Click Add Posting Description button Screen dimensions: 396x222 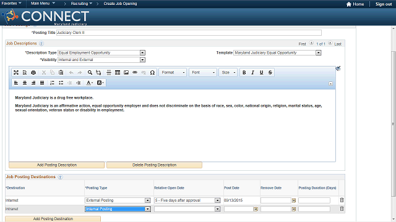click(56, 165)
